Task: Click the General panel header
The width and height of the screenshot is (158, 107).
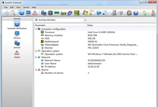Action: click(17, 19)
